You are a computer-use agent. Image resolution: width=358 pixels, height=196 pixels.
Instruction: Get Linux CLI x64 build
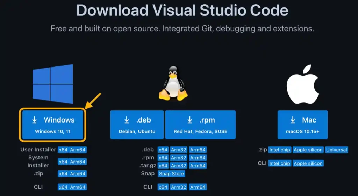pyautogui.click(x=163, y=187)
